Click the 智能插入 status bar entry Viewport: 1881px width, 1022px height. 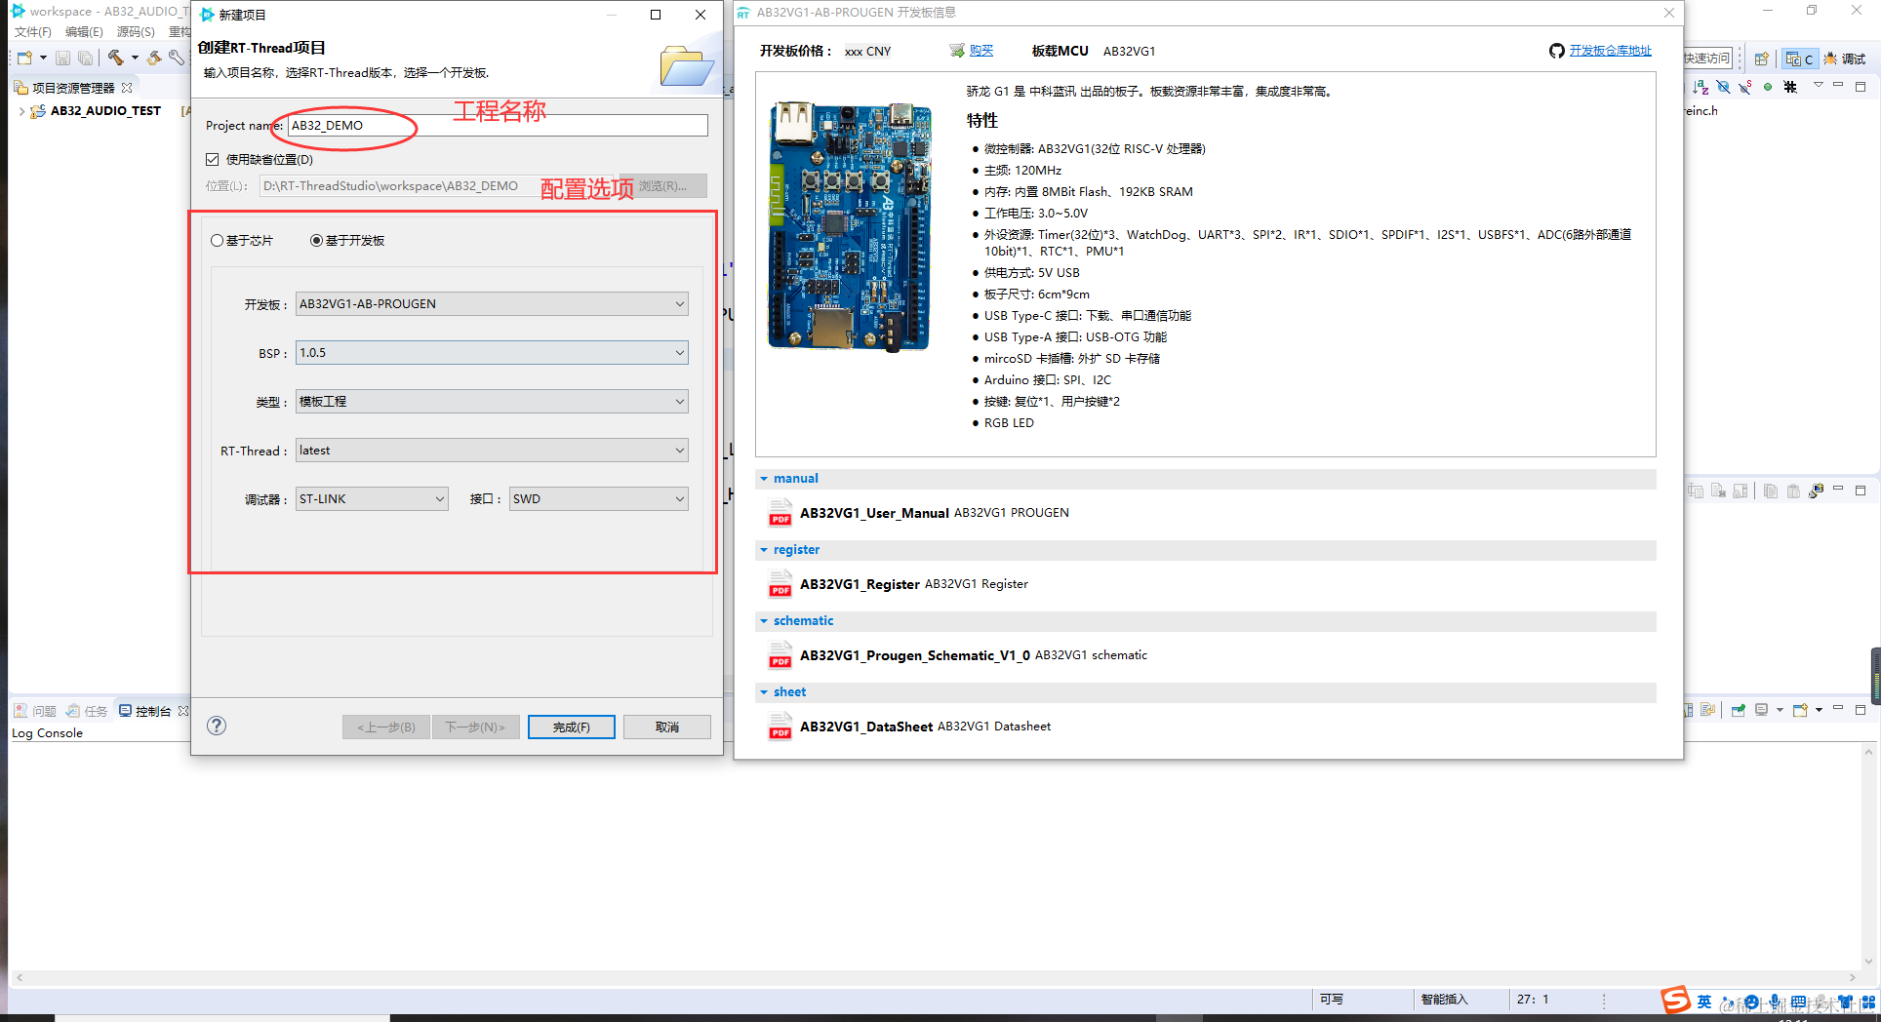point(1444,1000)
